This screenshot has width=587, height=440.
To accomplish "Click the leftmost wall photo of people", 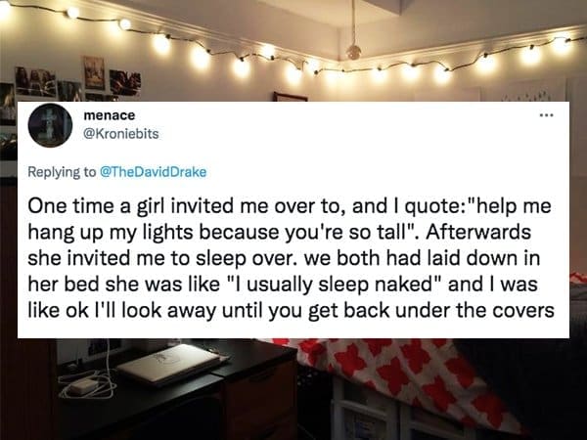I will [x=35, y=81].
